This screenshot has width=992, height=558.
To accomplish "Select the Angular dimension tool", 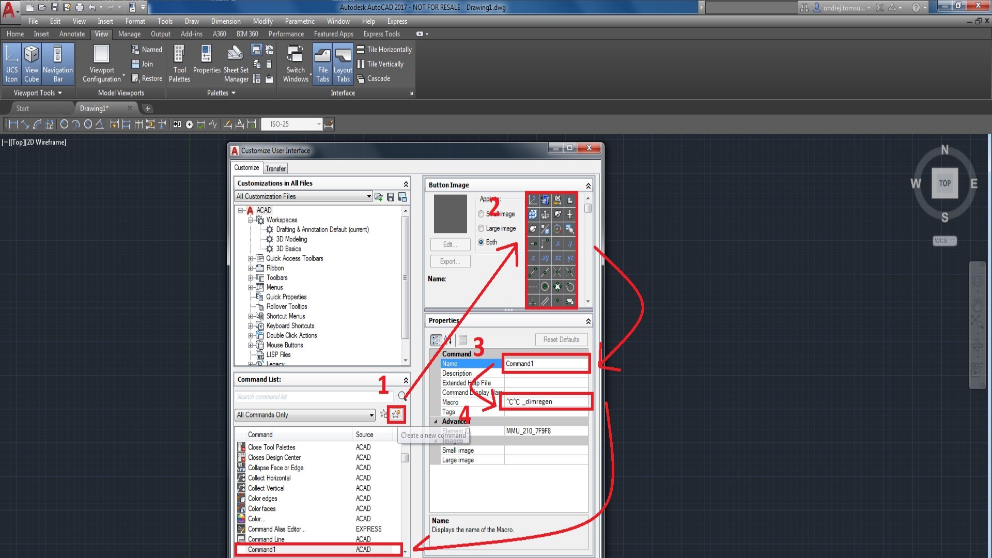I will (x=100, y=124).
